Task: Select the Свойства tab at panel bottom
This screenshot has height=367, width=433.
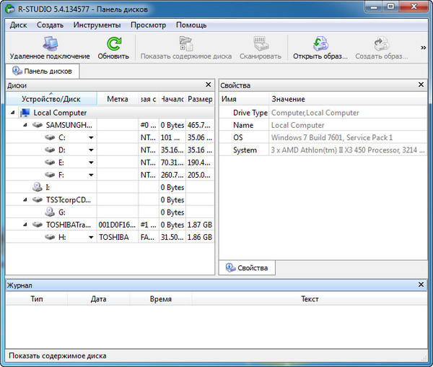Action: coord(247,268)
